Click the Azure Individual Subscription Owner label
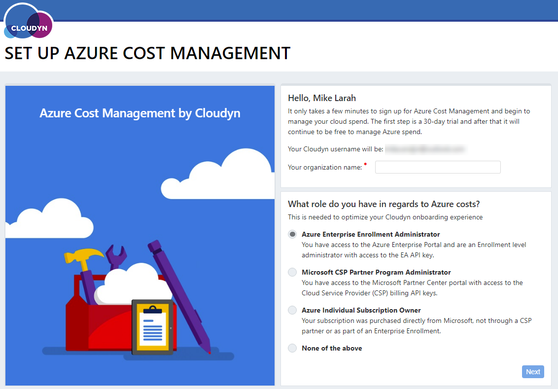 point(361,310)
